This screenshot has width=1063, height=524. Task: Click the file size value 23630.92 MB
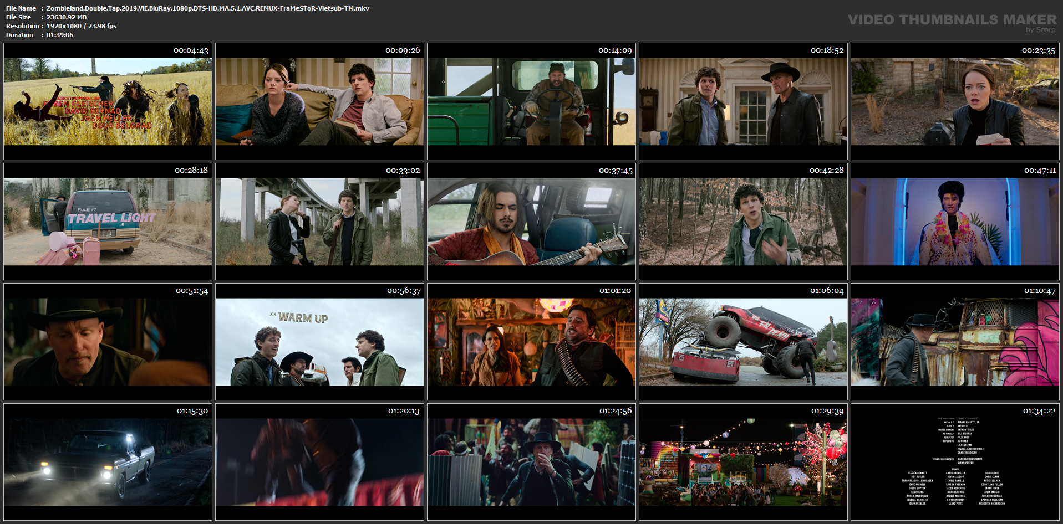(67, 17)
